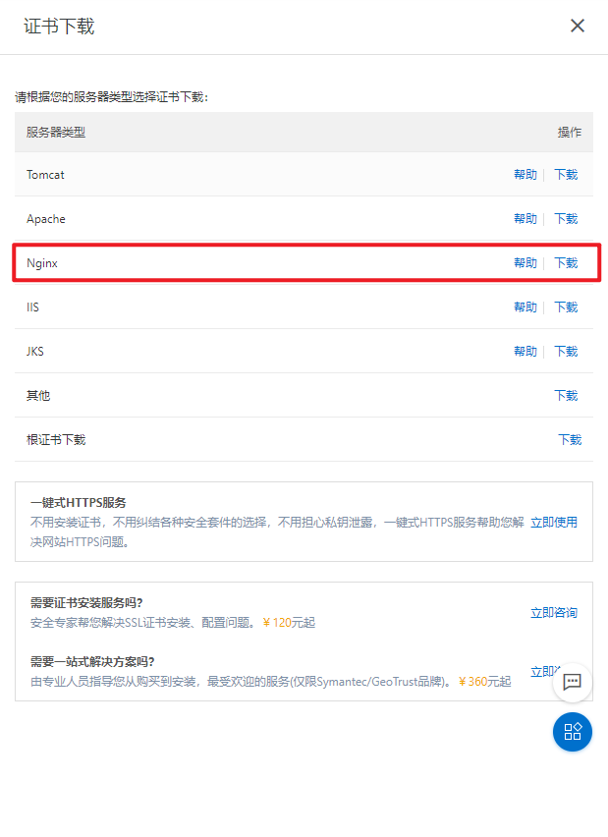Download certificate for 其他 server type

(x=566, y=396)
